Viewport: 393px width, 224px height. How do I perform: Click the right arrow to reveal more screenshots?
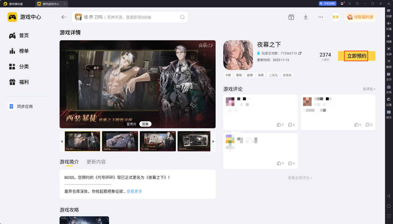coord(213,141)
